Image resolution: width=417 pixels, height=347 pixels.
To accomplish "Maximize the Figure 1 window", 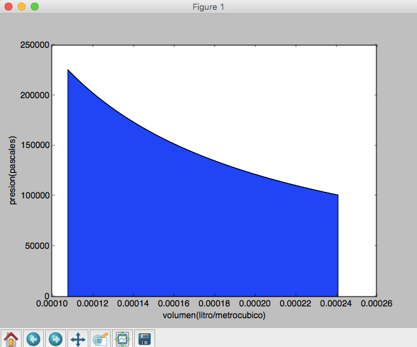I will coord(35,7).
